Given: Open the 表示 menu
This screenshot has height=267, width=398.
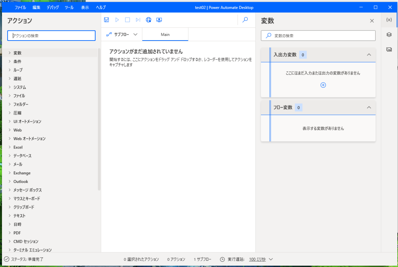Looking at the screenshot, I should click(x=85, y=7).
